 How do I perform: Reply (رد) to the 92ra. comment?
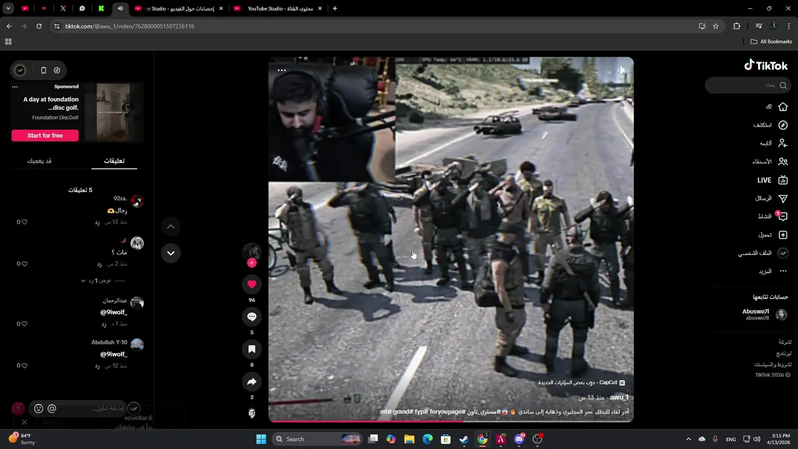[97, 222]
